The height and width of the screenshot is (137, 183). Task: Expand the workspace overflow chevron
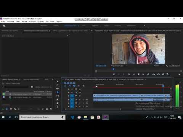[x=144, y=25]
